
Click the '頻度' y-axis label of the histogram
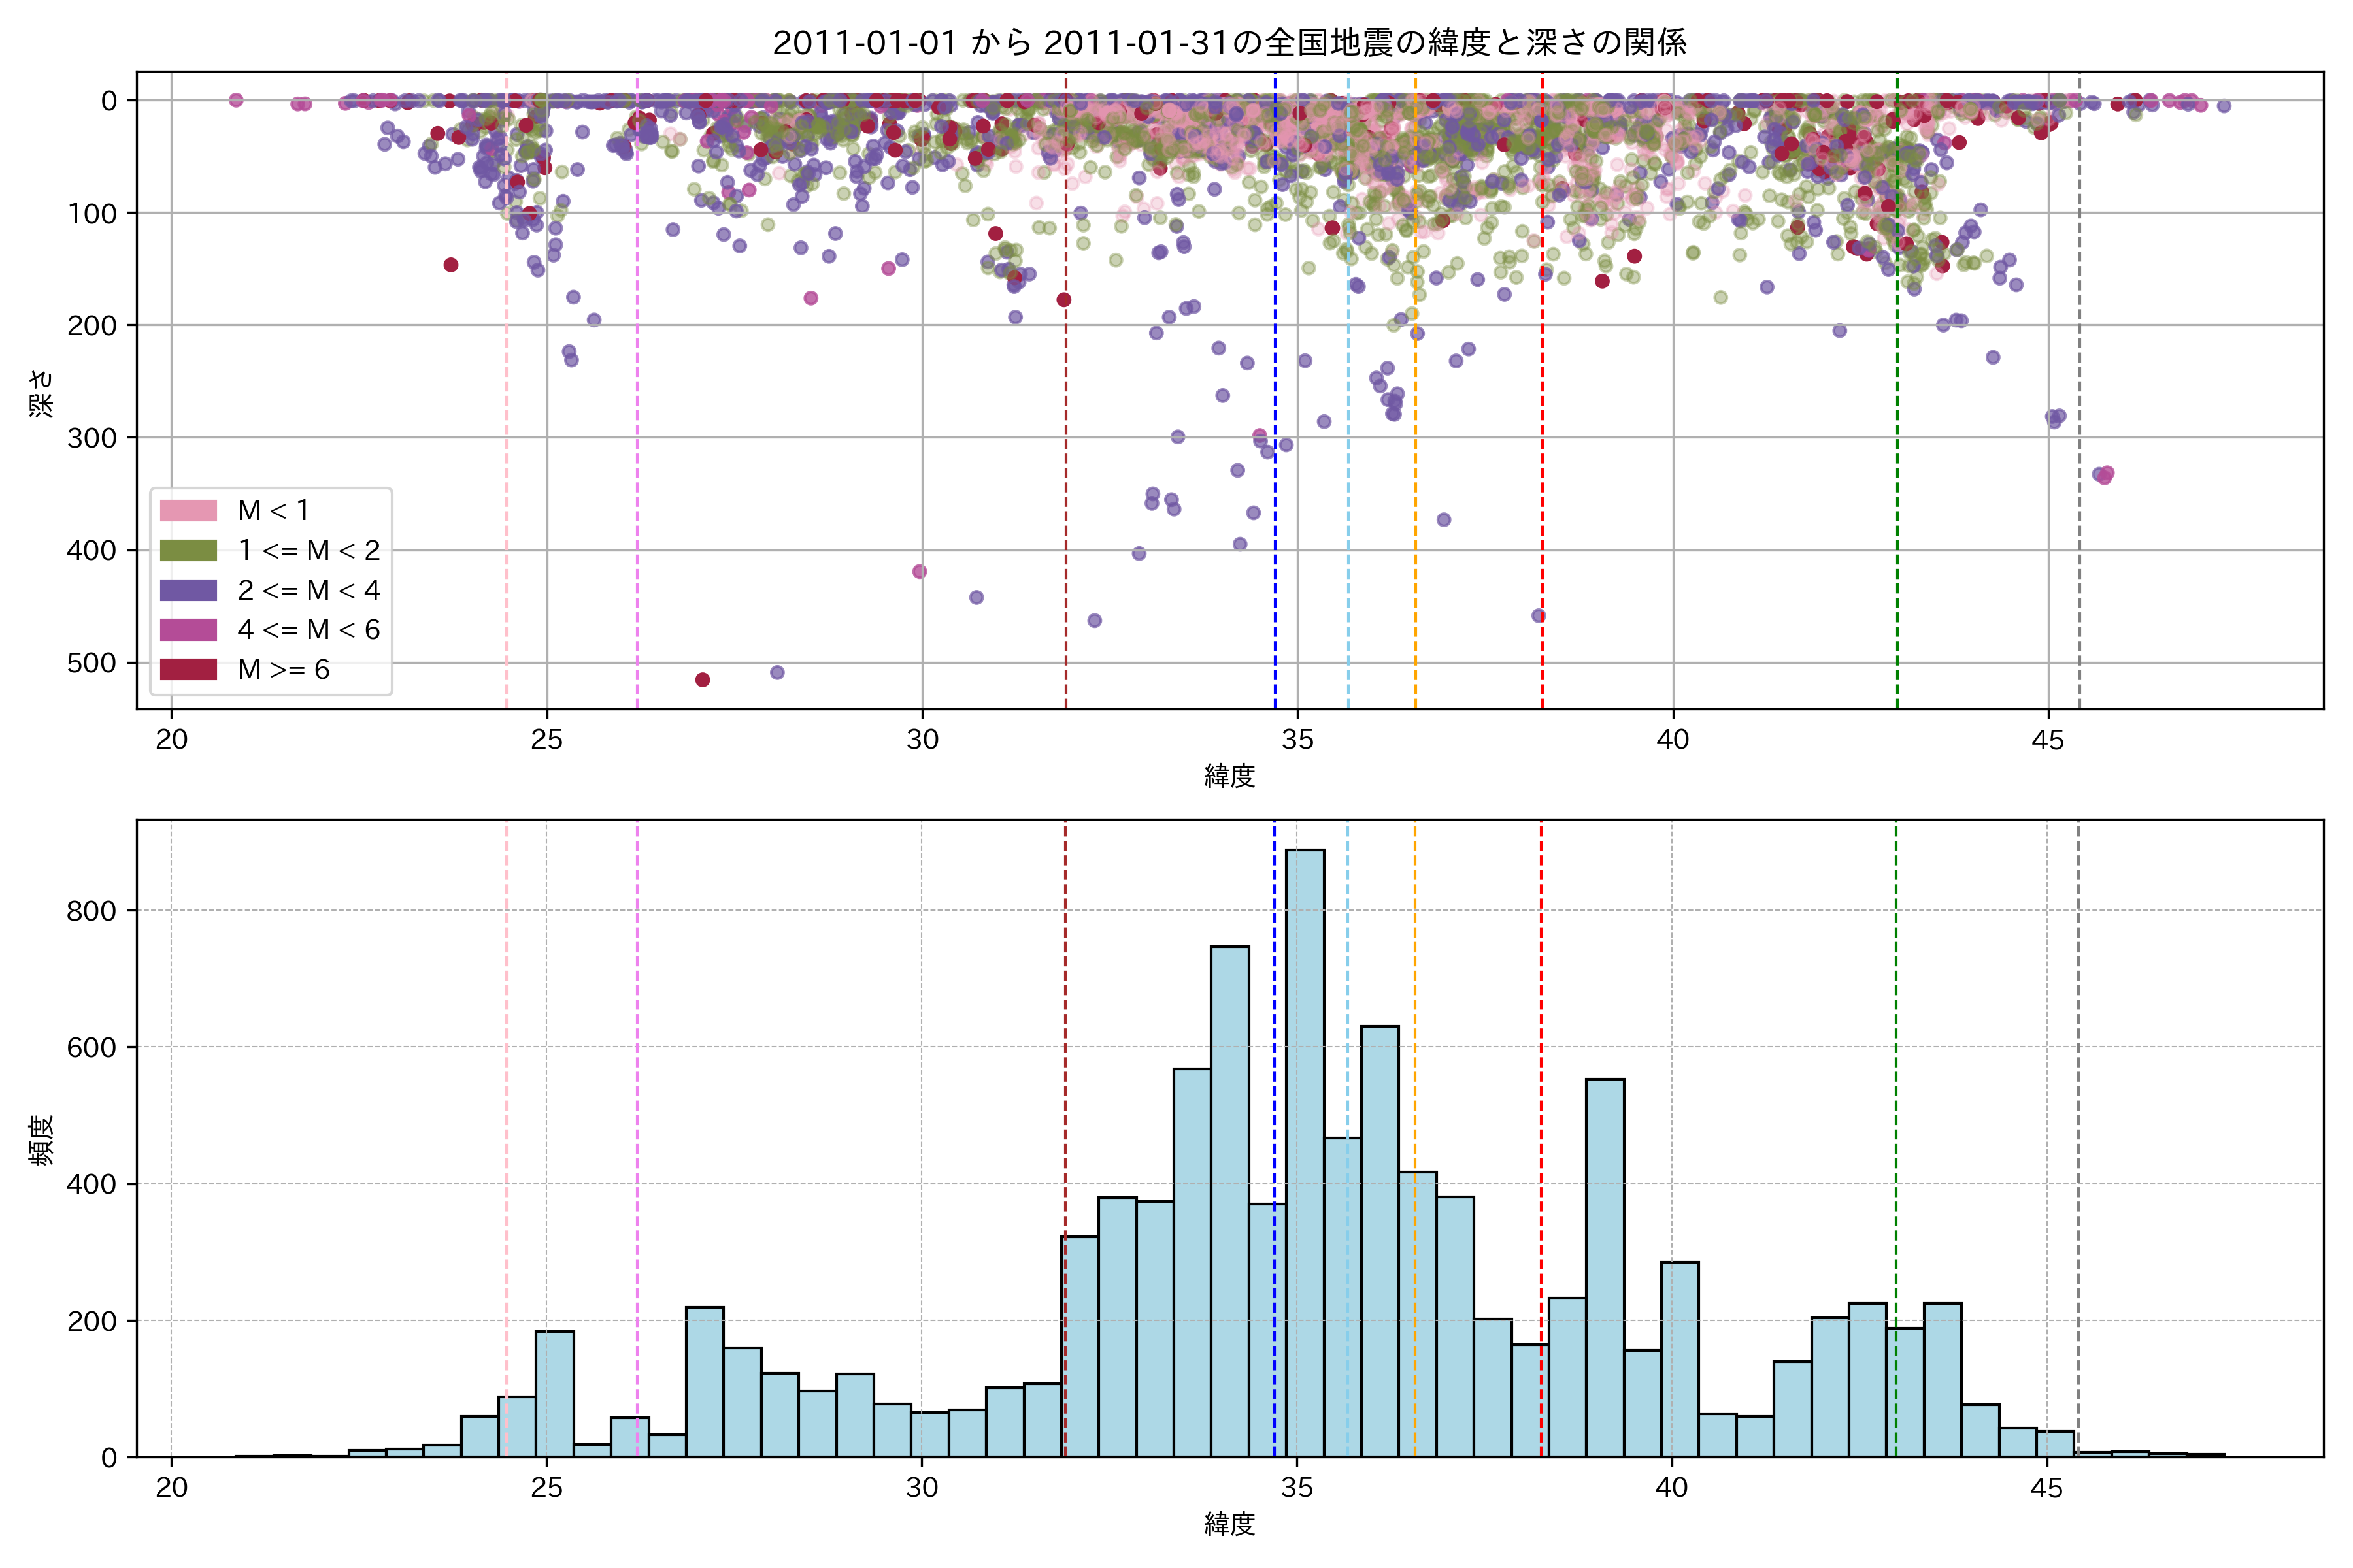click(42, 1140)
